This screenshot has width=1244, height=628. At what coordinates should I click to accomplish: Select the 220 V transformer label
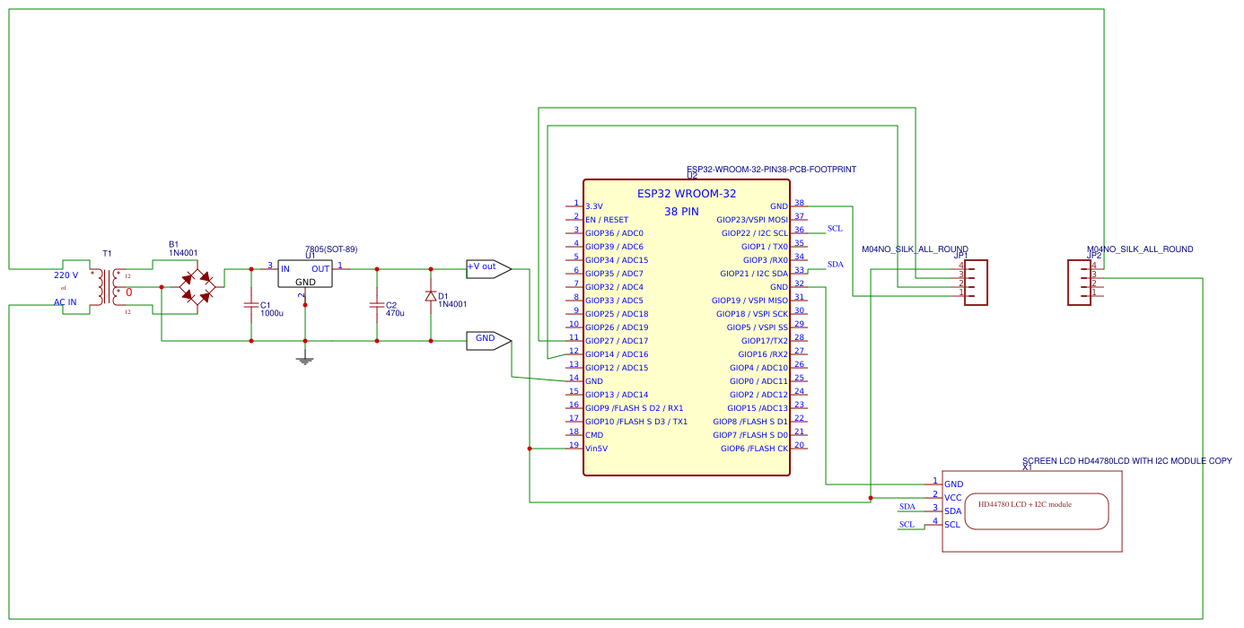coord(66,275)
